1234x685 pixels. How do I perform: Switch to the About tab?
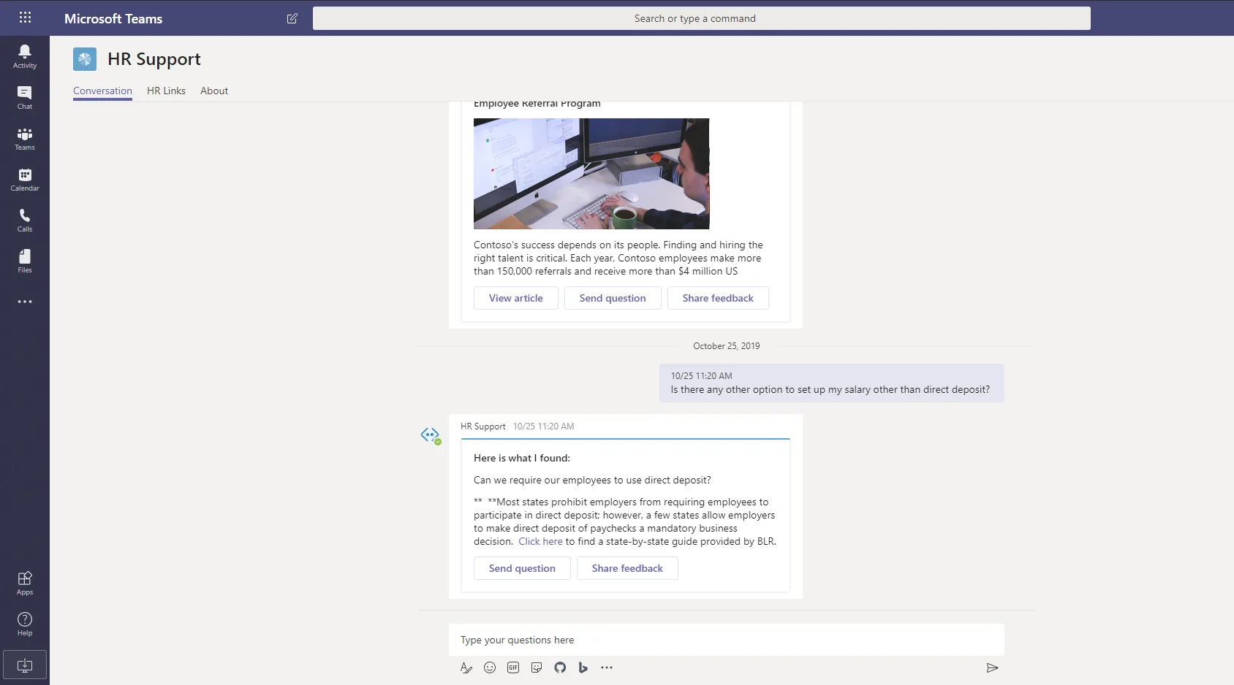coord(214,91)
